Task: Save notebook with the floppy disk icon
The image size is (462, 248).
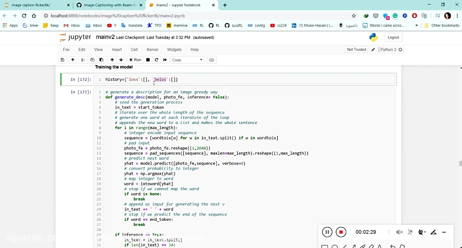Action: pyautogui.click(x=63, y=60)
